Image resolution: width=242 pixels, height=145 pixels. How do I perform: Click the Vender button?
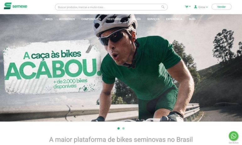coord(222,7)
